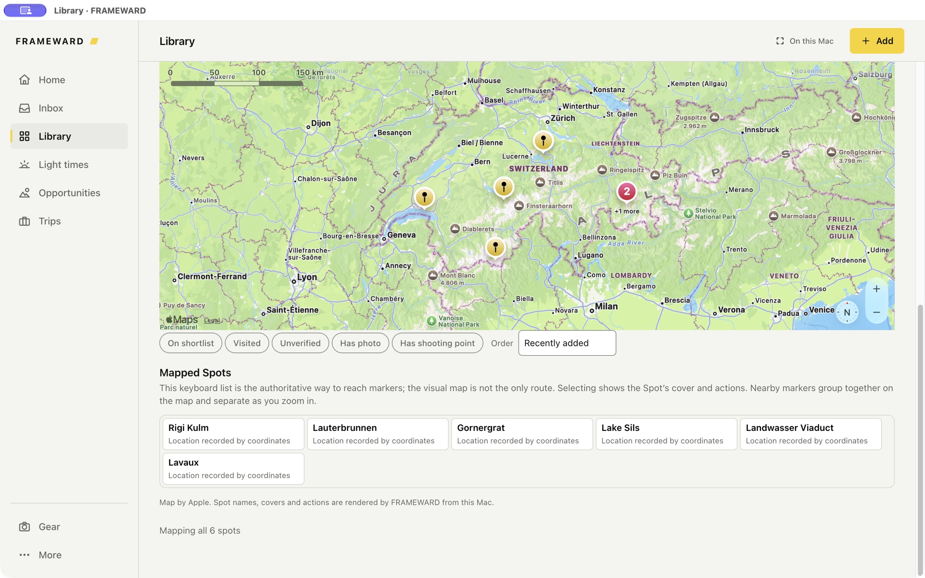Toggle the Has photo filter

coord(360,343)
